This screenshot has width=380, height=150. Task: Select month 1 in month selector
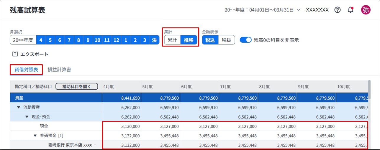(126, 40)
